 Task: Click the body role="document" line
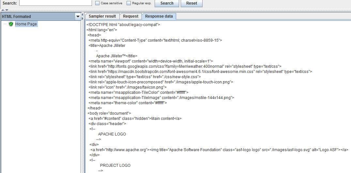pyautogui.click(x=109, y=113)
